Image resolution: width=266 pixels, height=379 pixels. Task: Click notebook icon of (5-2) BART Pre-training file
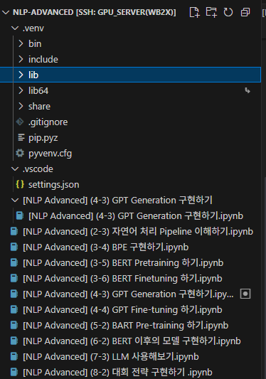pos(14,326)
